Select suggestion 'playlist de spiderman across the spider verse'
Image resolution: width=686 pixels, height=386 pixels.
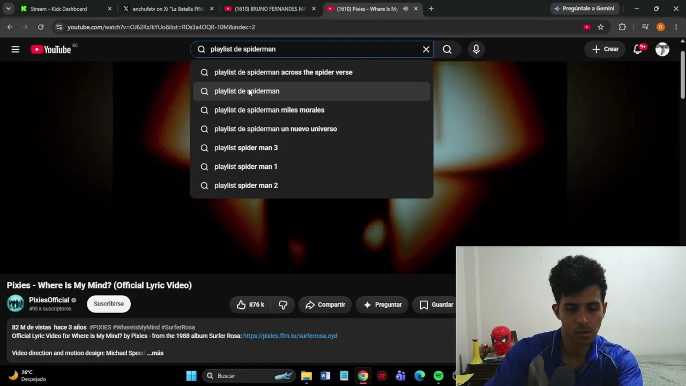point(311,72)
